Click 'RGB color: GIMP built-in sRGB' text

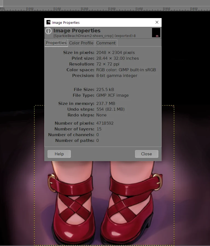(126, 70)
